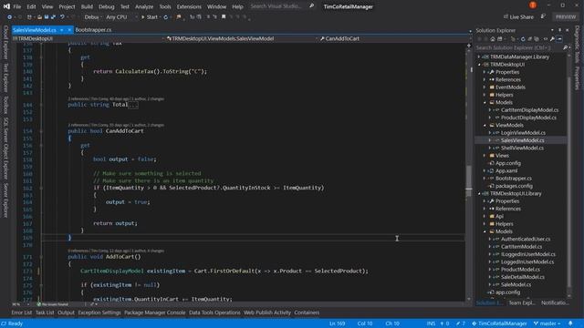Screen dimensions: 584x328
Task: Open the Output tab
Action: [x=66, y=313]
